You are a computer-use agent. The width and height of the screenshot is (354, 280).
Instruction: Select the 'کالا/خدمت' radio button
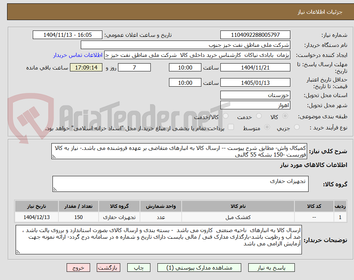click(226, 116)
